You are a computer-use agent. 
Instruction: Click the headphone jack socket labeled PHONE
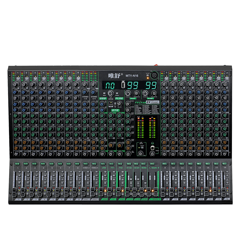click(152, 148)
